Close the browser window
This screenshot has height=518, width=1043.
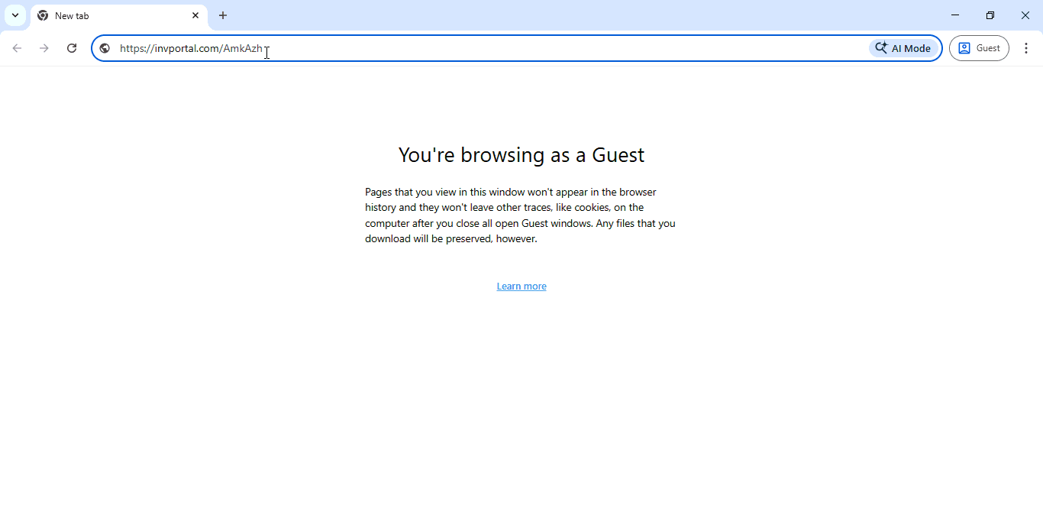pos(1025,15)
